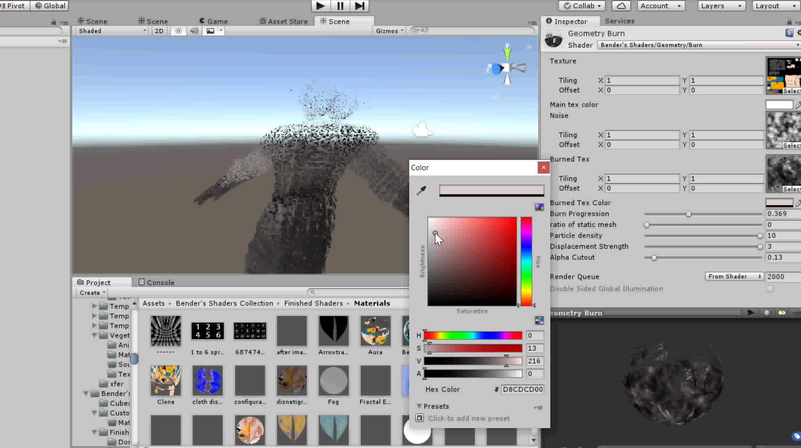Open the Layers dropdown

click(721, 6)
